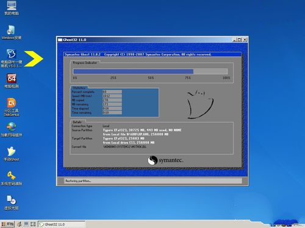
Task: Click the first quick launch icon beside Start
Action: point(20,224)
